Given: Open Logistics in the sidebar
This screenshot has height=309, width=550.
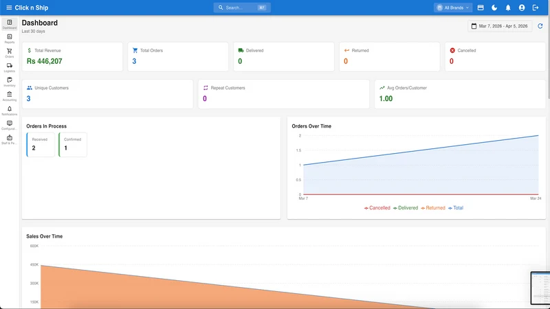Looking at the screenshot, I should [x=10, y=67].
